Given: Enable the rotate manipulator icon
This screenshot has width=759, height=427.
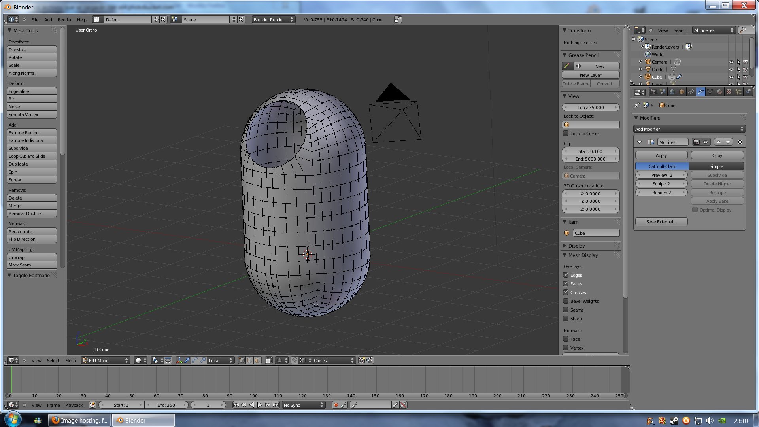Looking at the screenshot, I should (x=195, y=360).
